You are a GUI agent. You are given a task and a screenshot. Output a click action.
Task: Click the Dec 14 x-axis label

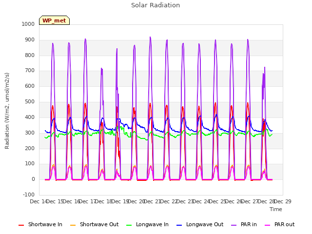(39, 201)
